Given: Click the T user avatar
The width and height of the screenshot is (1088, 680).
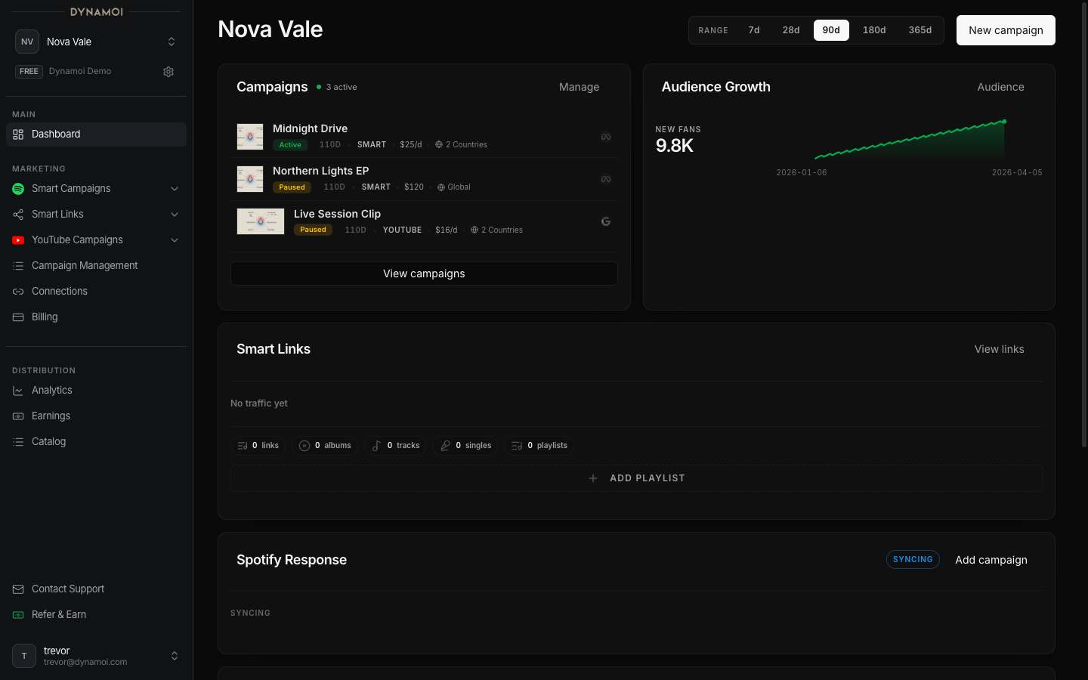Looking at the screenshot, I should pos(24,656).
